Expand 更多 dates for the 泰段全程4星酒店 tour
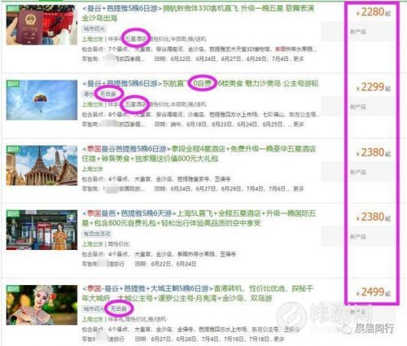 pos(298,189)
